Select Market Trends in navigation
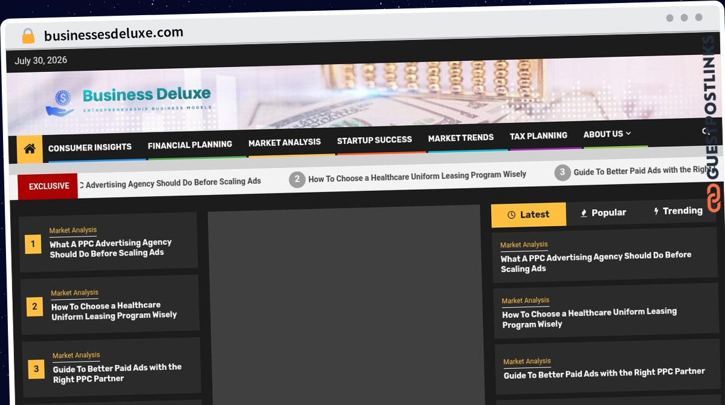725x405 pixels. click(x=461, y=138)
